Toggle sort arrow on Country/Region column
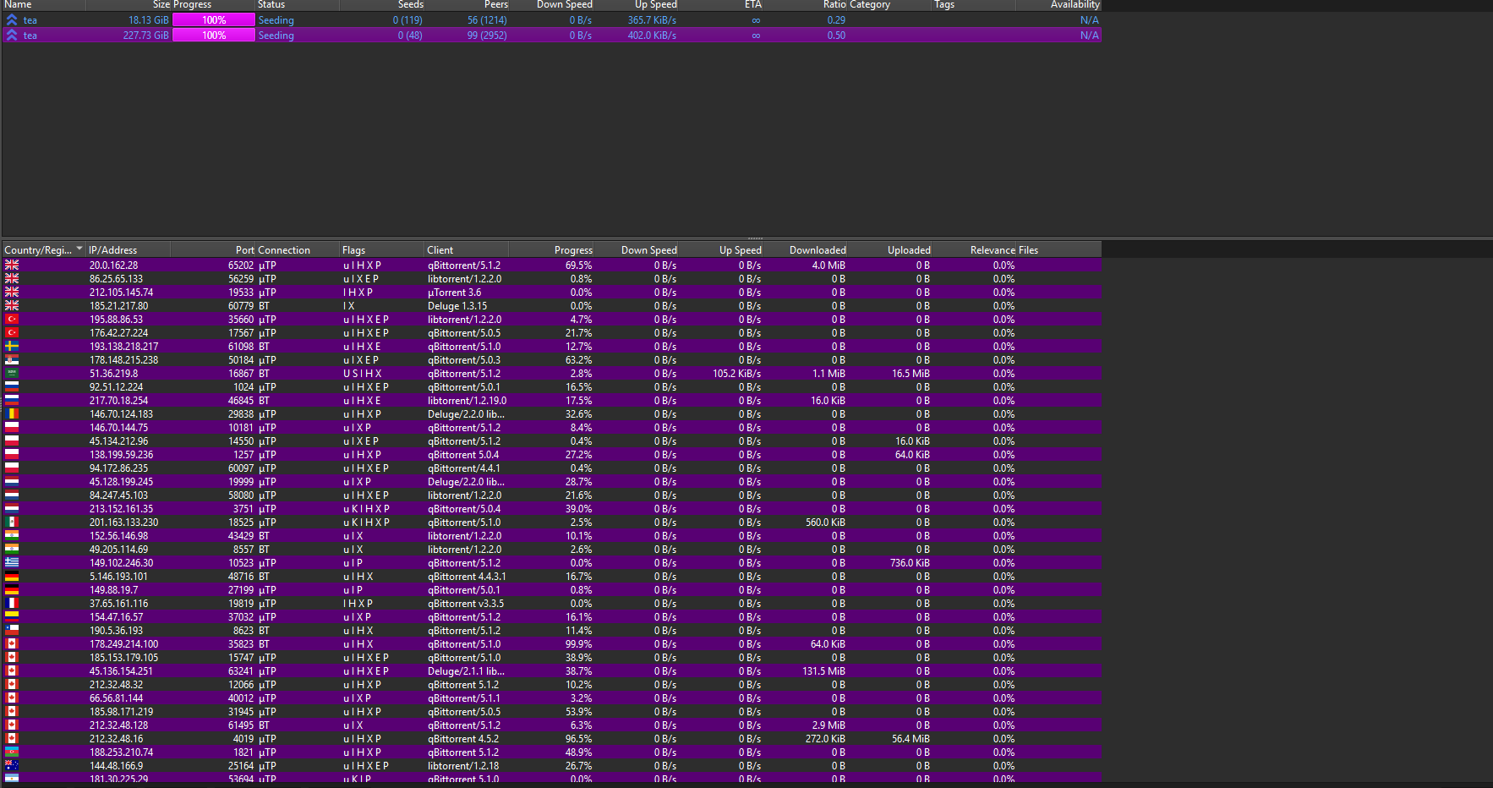 coord(79,249)
